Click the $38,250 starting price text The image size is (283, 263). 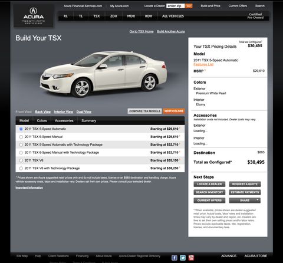click(x=164, y=168)
